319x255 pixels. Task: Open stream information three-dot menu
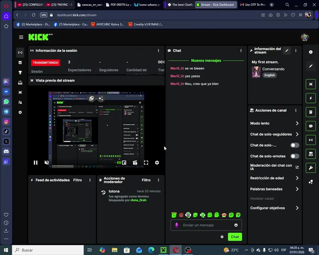[x=296, y=51]
